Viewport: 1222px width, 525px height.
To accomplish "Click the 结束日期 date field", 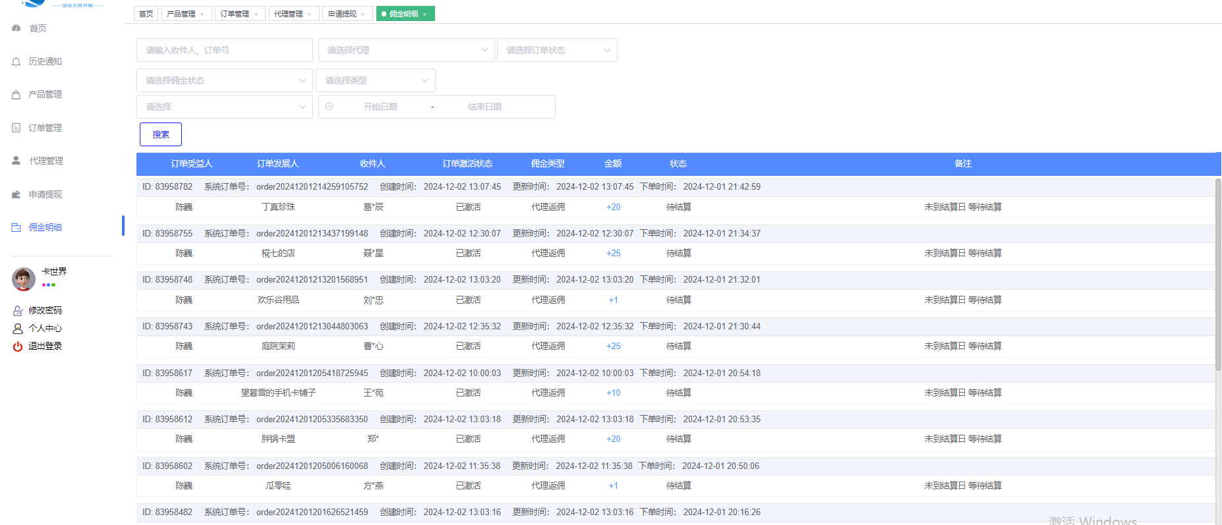I will pos(484,107).
